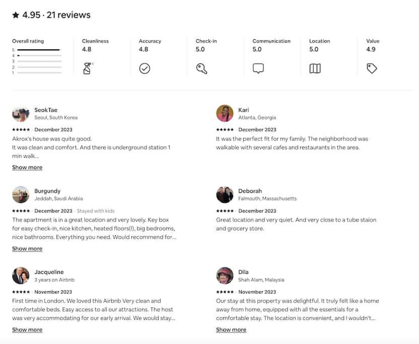
Task: Click the Check-in key icon
Action: point(201,68)
